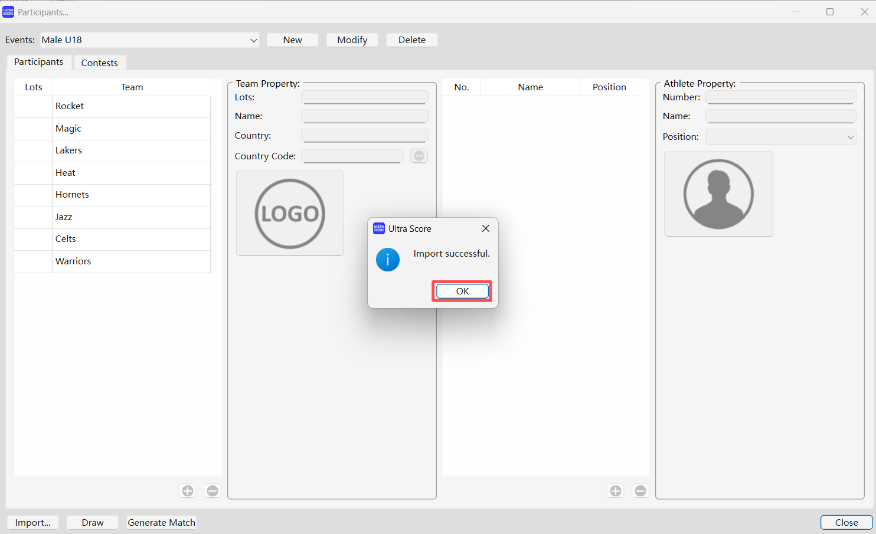Viewport: 876px width, 534px height.
Task: Click the Country Code browse ellipsis icon
Action: tap(419, 156)
